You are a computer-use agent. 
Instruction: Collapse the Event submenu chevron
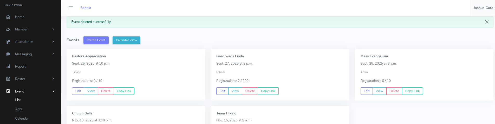click(x=54, y=91)
